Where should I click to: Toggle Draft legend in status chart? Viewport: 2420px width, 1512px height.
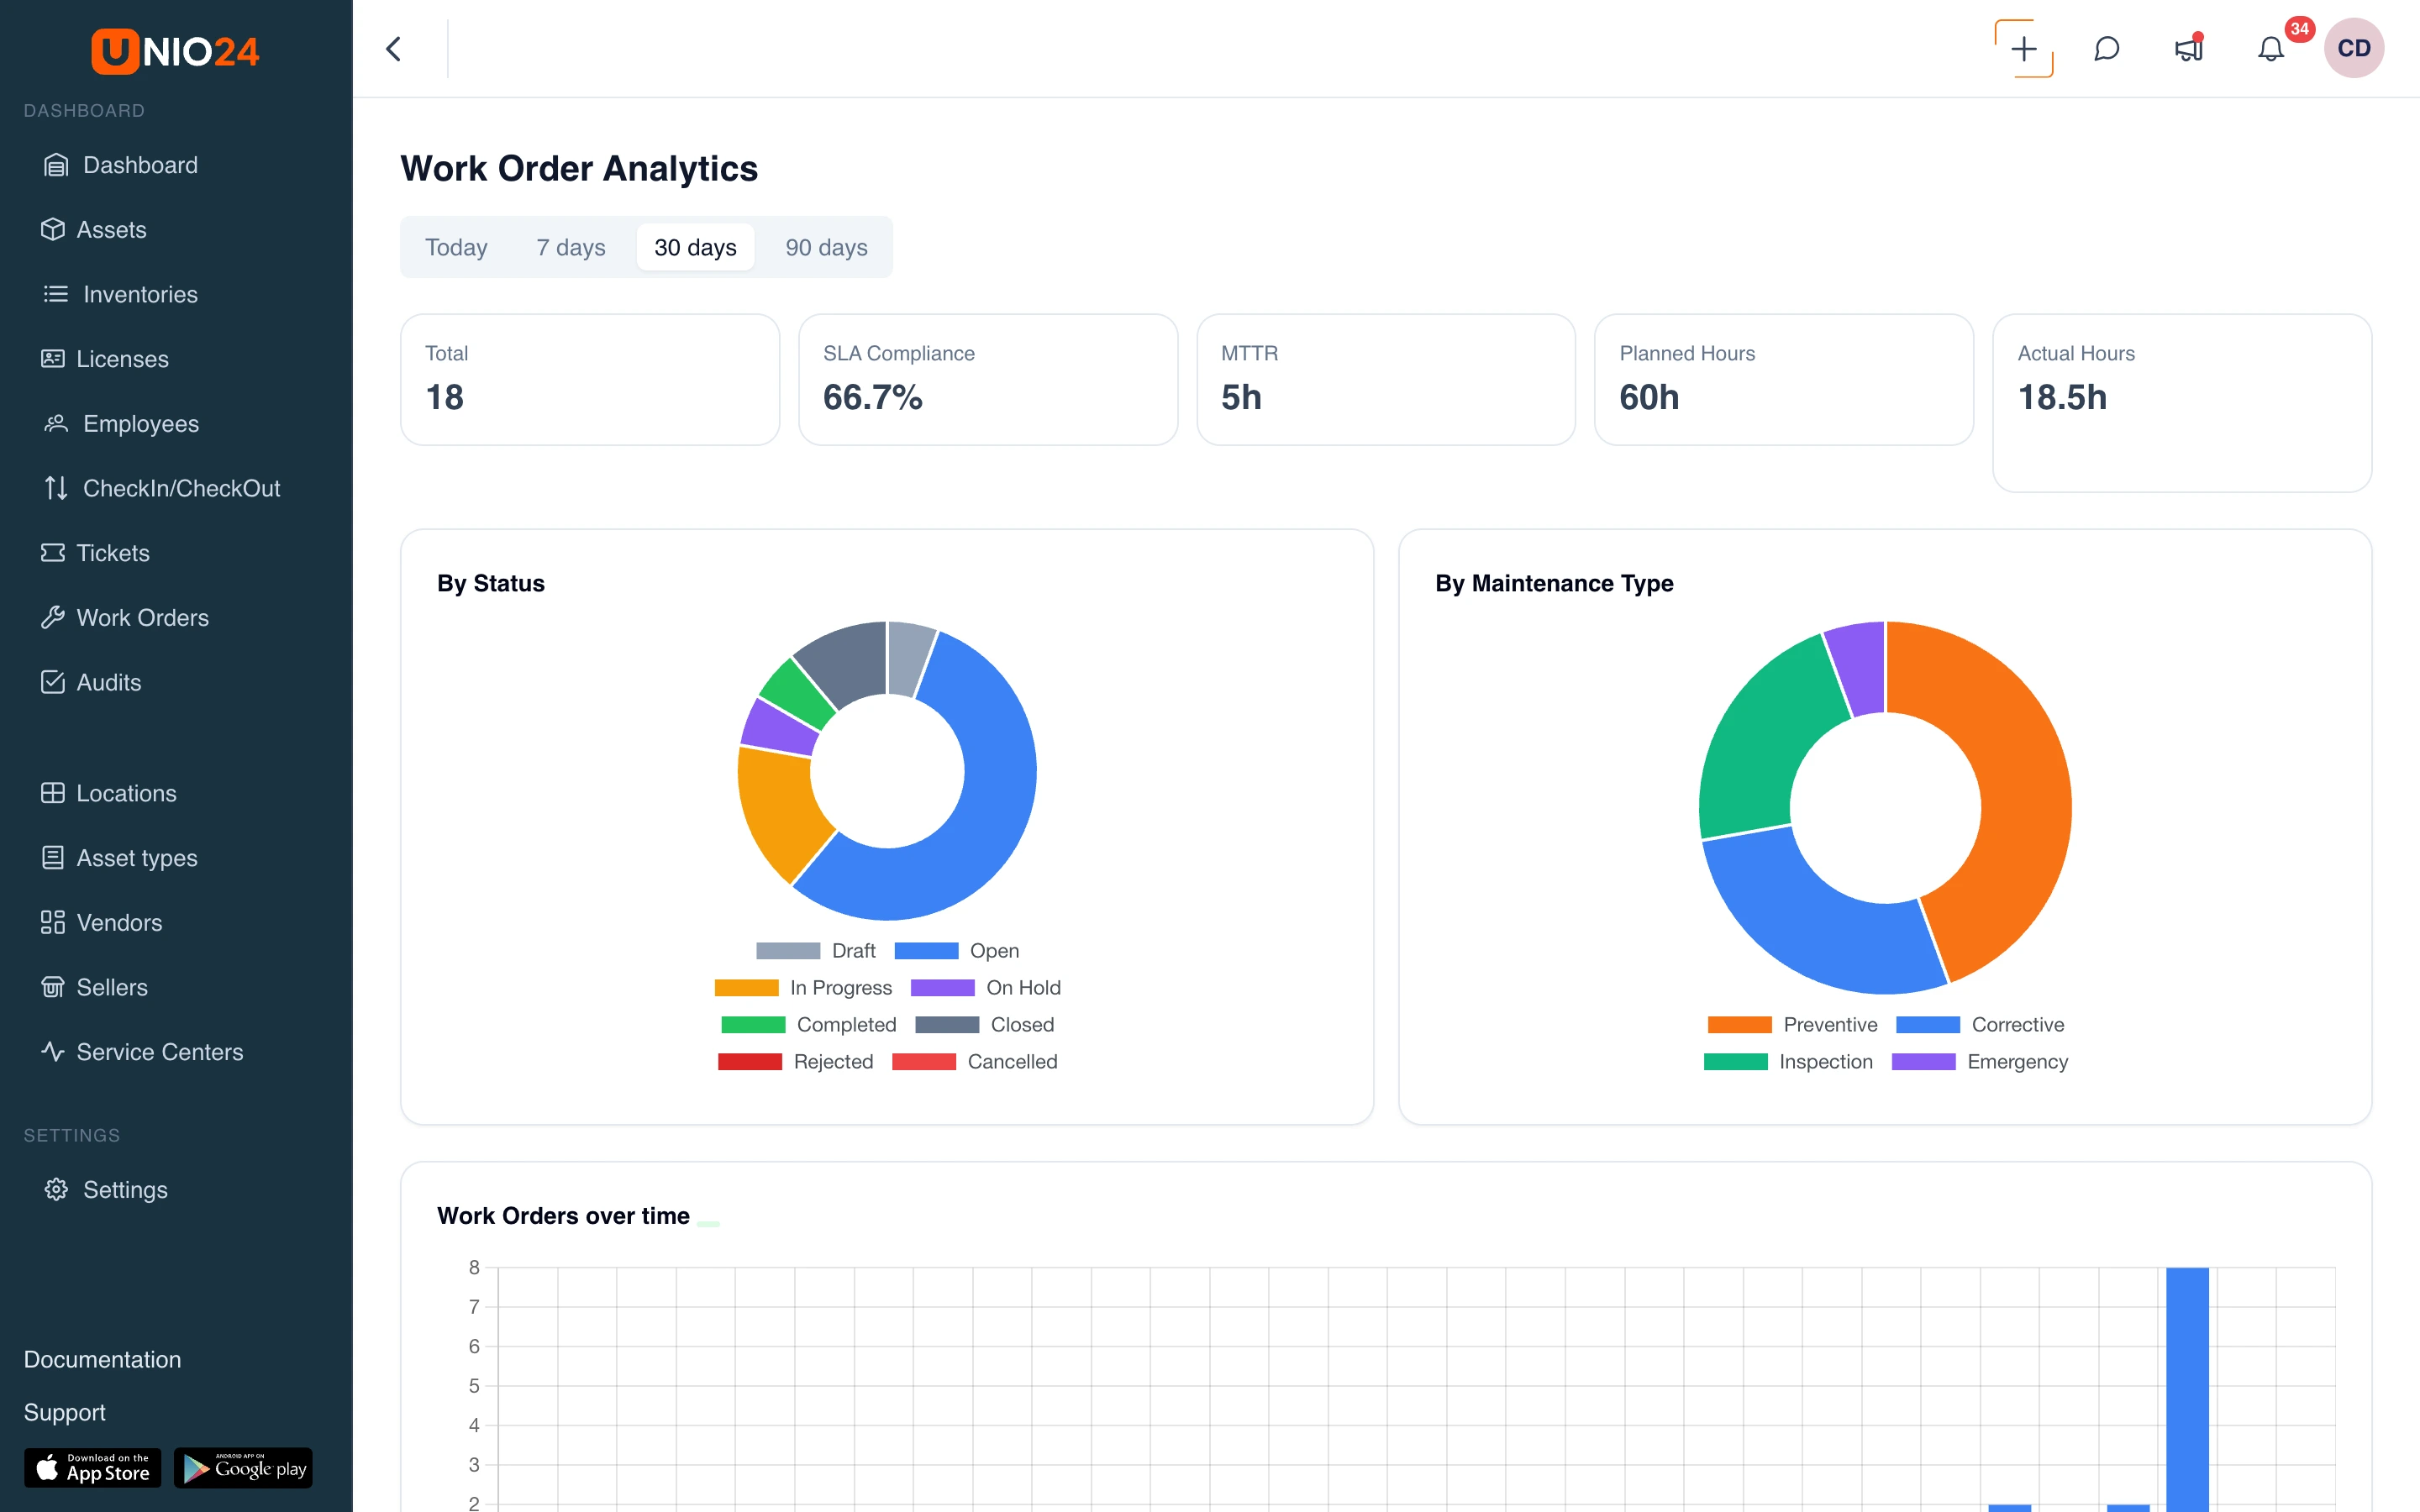[815, 950]
